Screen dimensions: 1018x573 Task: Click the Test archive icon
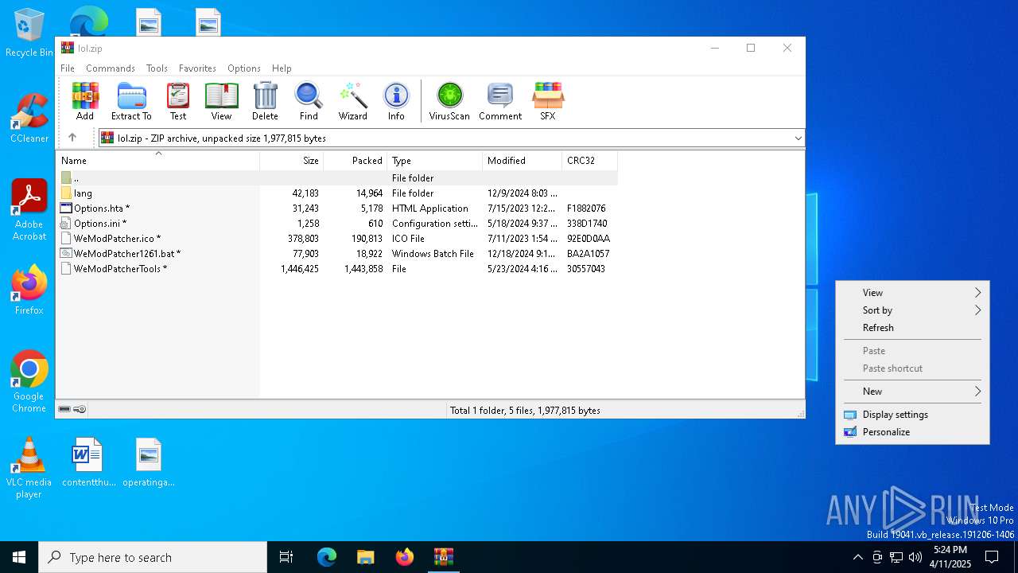(x=178, y=101)
